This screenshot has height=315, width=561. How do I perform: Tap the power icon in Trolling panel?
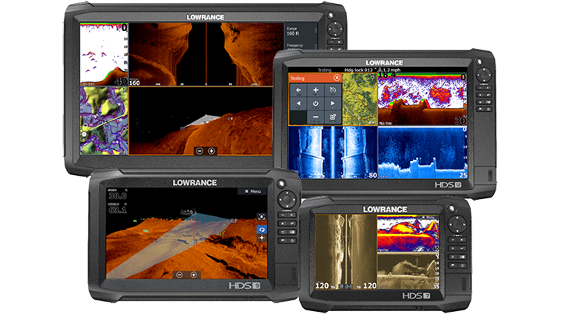point(316,103)
